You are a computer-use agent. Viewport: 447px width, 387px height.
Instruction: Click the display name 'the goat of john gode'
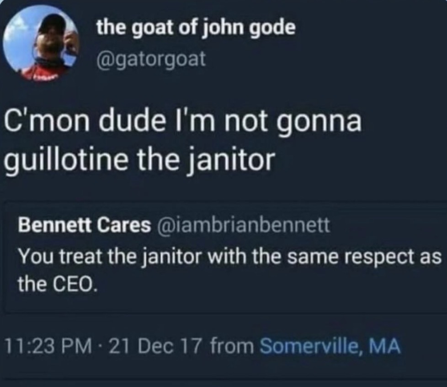[x=196, y=29]
